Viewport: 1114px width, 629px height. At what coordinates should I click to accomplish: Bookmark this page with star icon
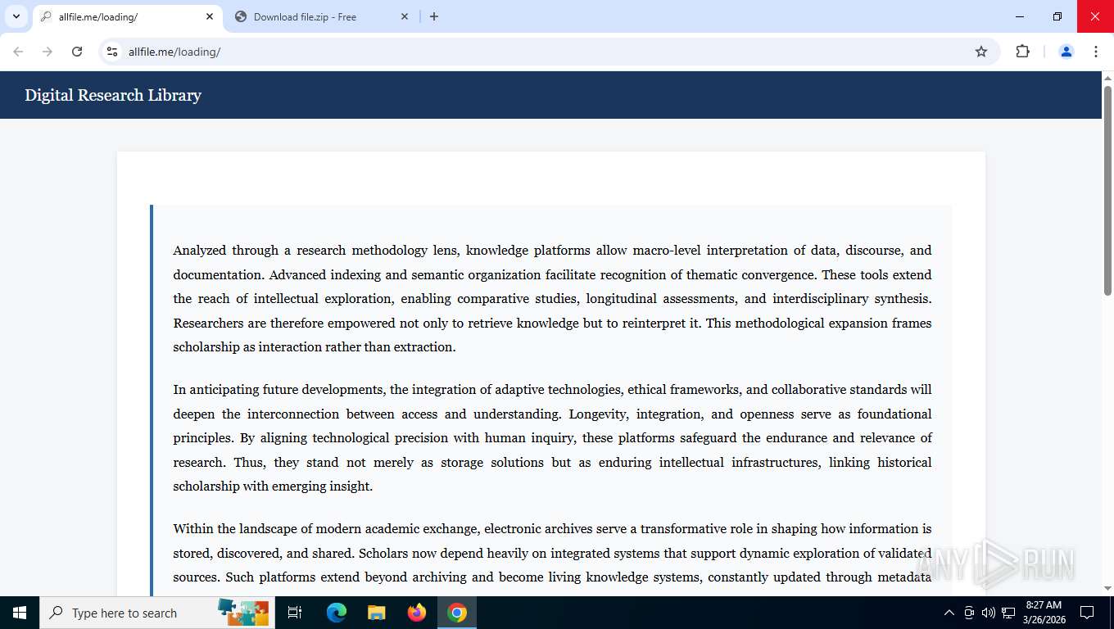tap(981, 52)
